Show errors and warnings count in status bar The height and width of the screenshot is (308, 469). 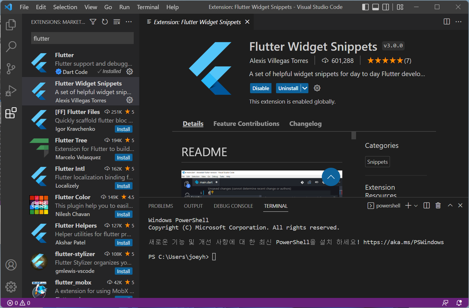tap(19, 303)
